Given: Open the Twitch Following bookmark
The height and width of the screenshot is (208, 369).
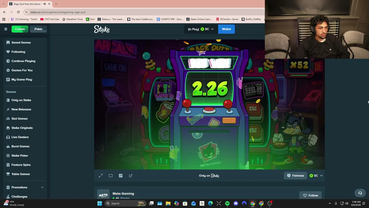Looking at the screenshot, I should click(x=24, y=19).
